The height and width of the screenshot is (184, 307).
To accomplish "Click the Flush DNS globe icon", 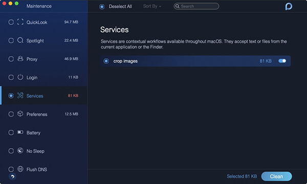I will [x=20, y=169].
